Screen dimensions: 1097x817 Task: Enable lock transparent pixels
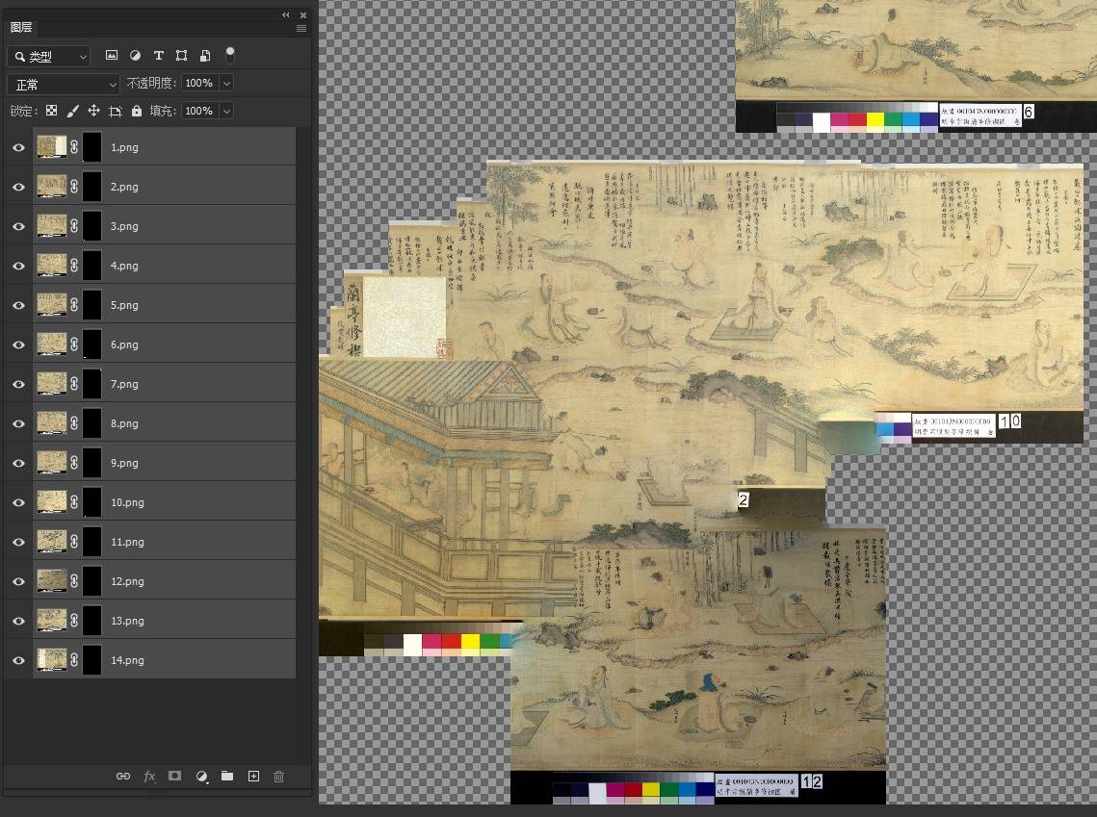[51, 111]
